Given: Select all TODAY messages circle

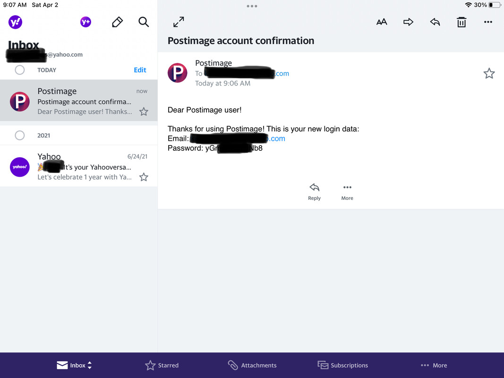Looking at the screenshot, I should tap(20, 70).
